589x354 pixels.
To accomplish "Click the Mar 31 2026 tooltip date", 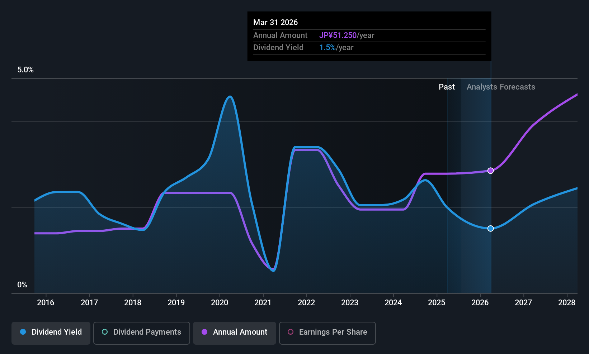I will 275,23.
